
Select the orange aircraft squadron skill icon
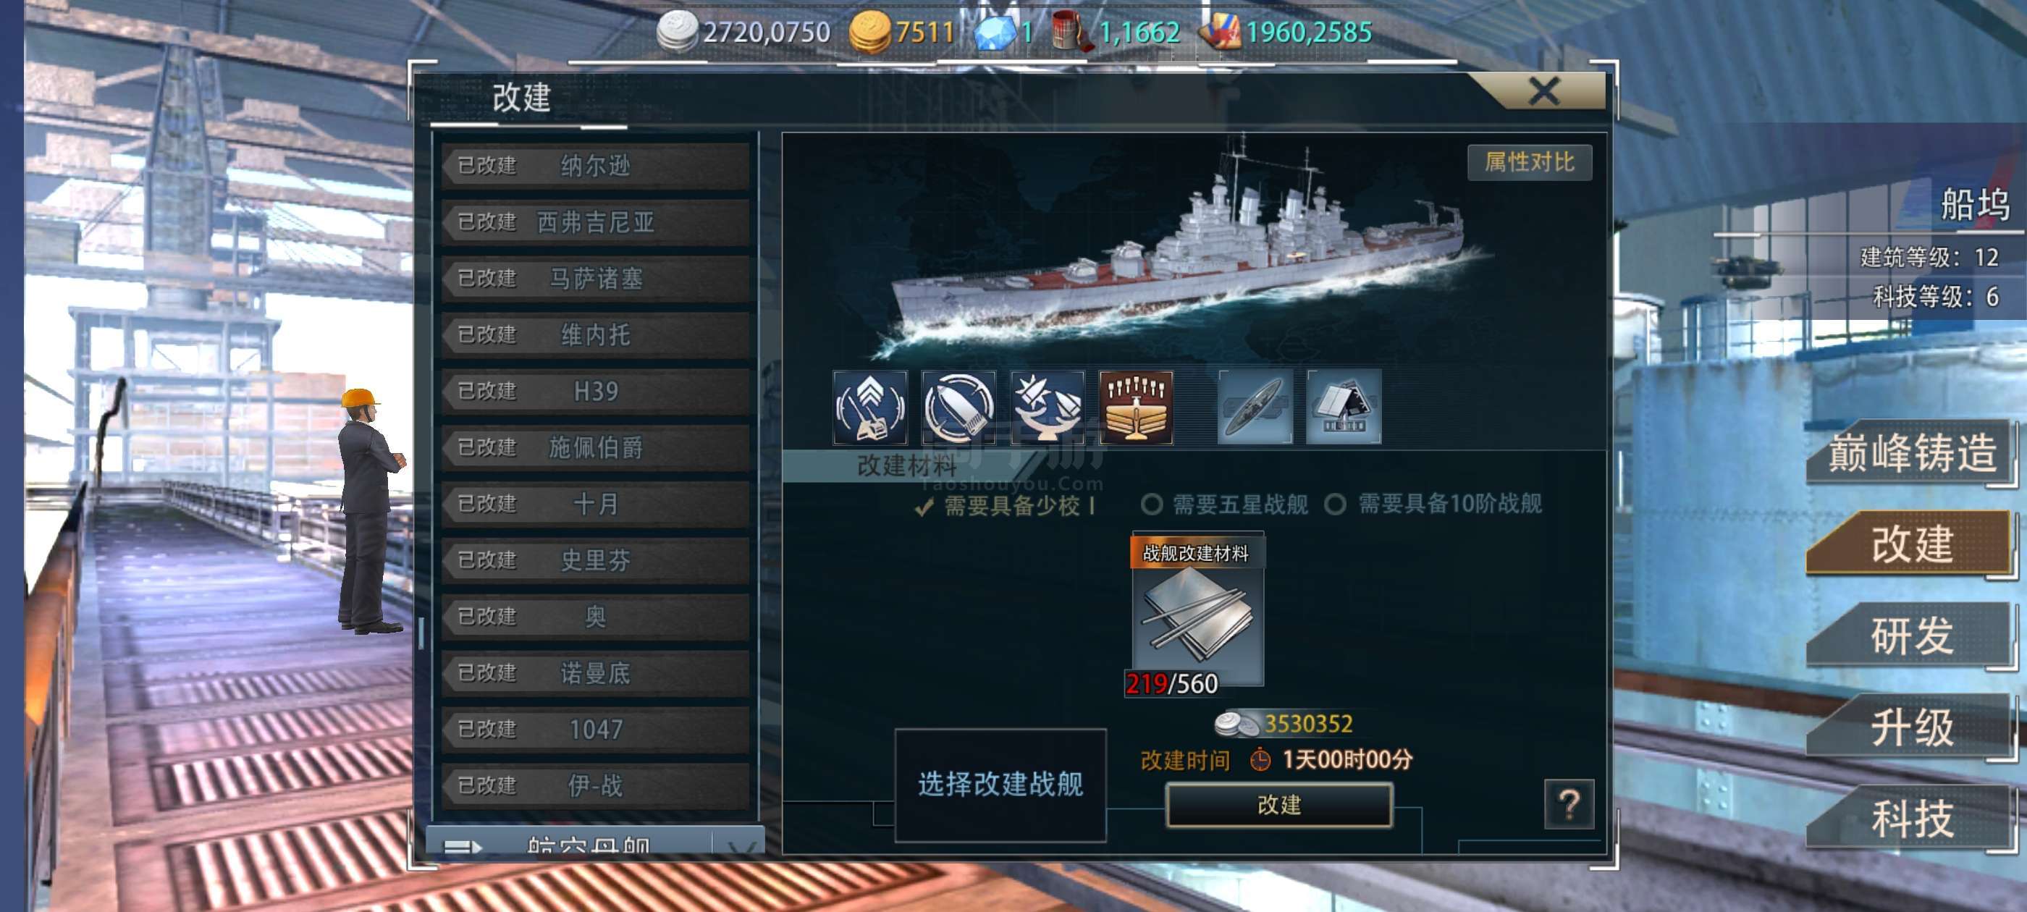pos(1135,408)
